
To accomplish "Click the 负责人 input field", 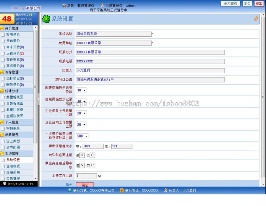I will pos(150,70).
